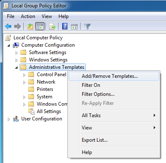166x163 pixels.
Task: Open the View submenu in the context menu
Action: click(x=114, y=128)
